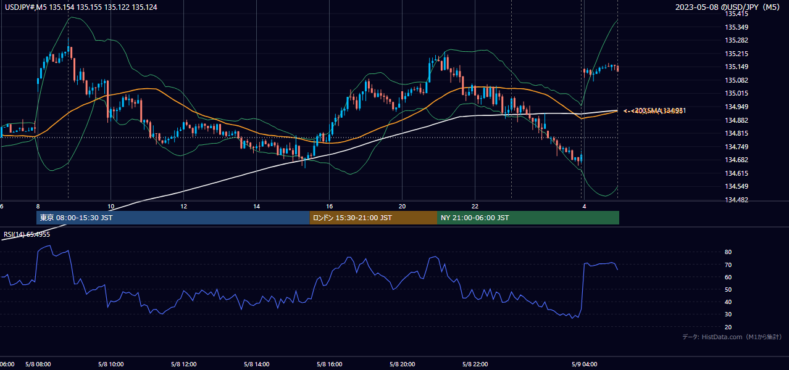Screen dimensions: 789x370
Task: Click the 135.149 price axis value
Action: point(737,67)
